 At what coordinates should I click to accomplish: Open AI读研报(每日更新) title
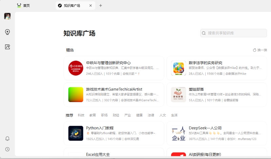(x=205, y=155)
